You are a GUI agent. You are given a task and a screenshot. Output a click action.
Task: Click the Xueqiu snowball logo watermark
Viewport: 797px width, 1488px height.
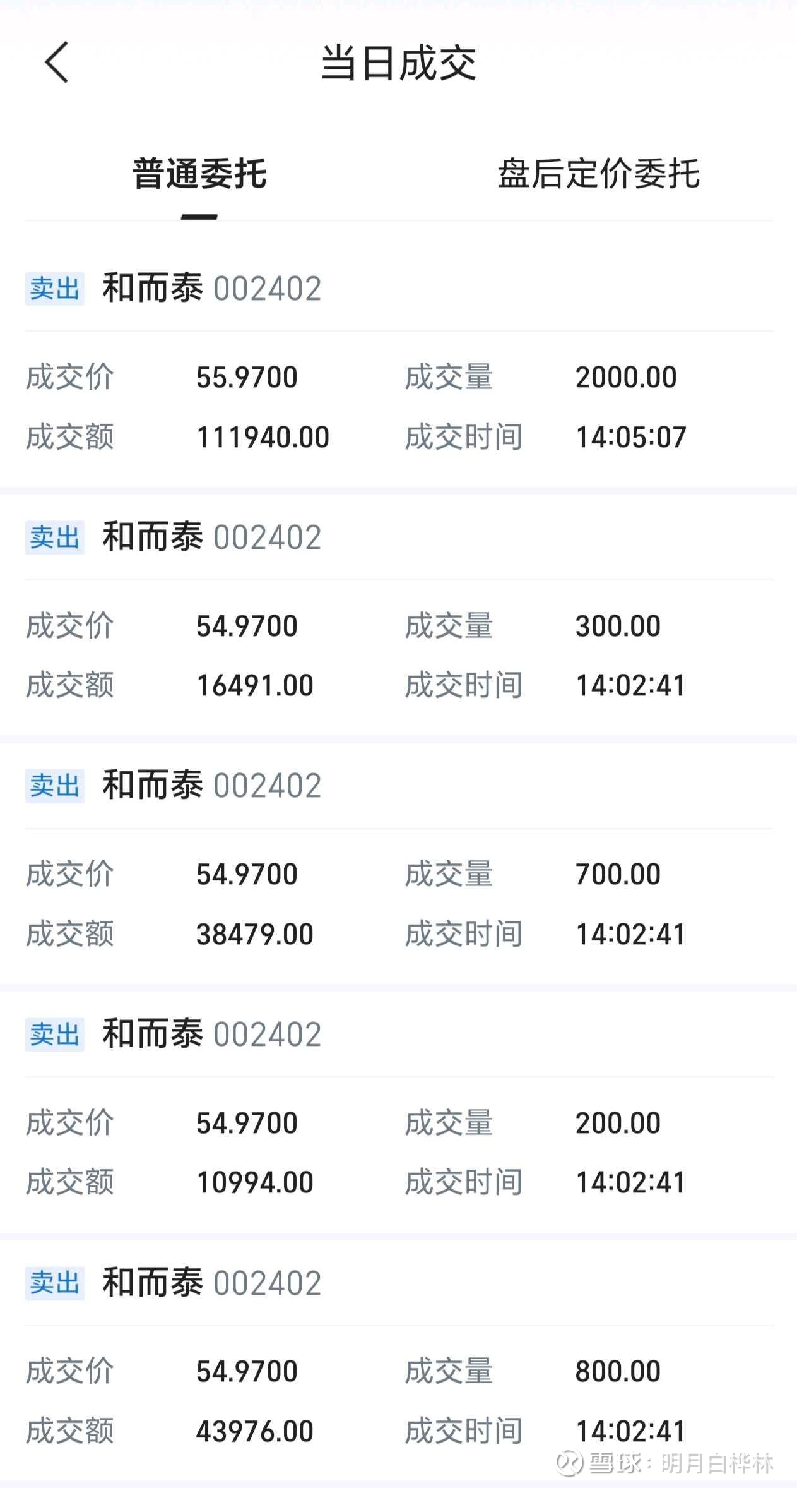(x=569, y=1463)
